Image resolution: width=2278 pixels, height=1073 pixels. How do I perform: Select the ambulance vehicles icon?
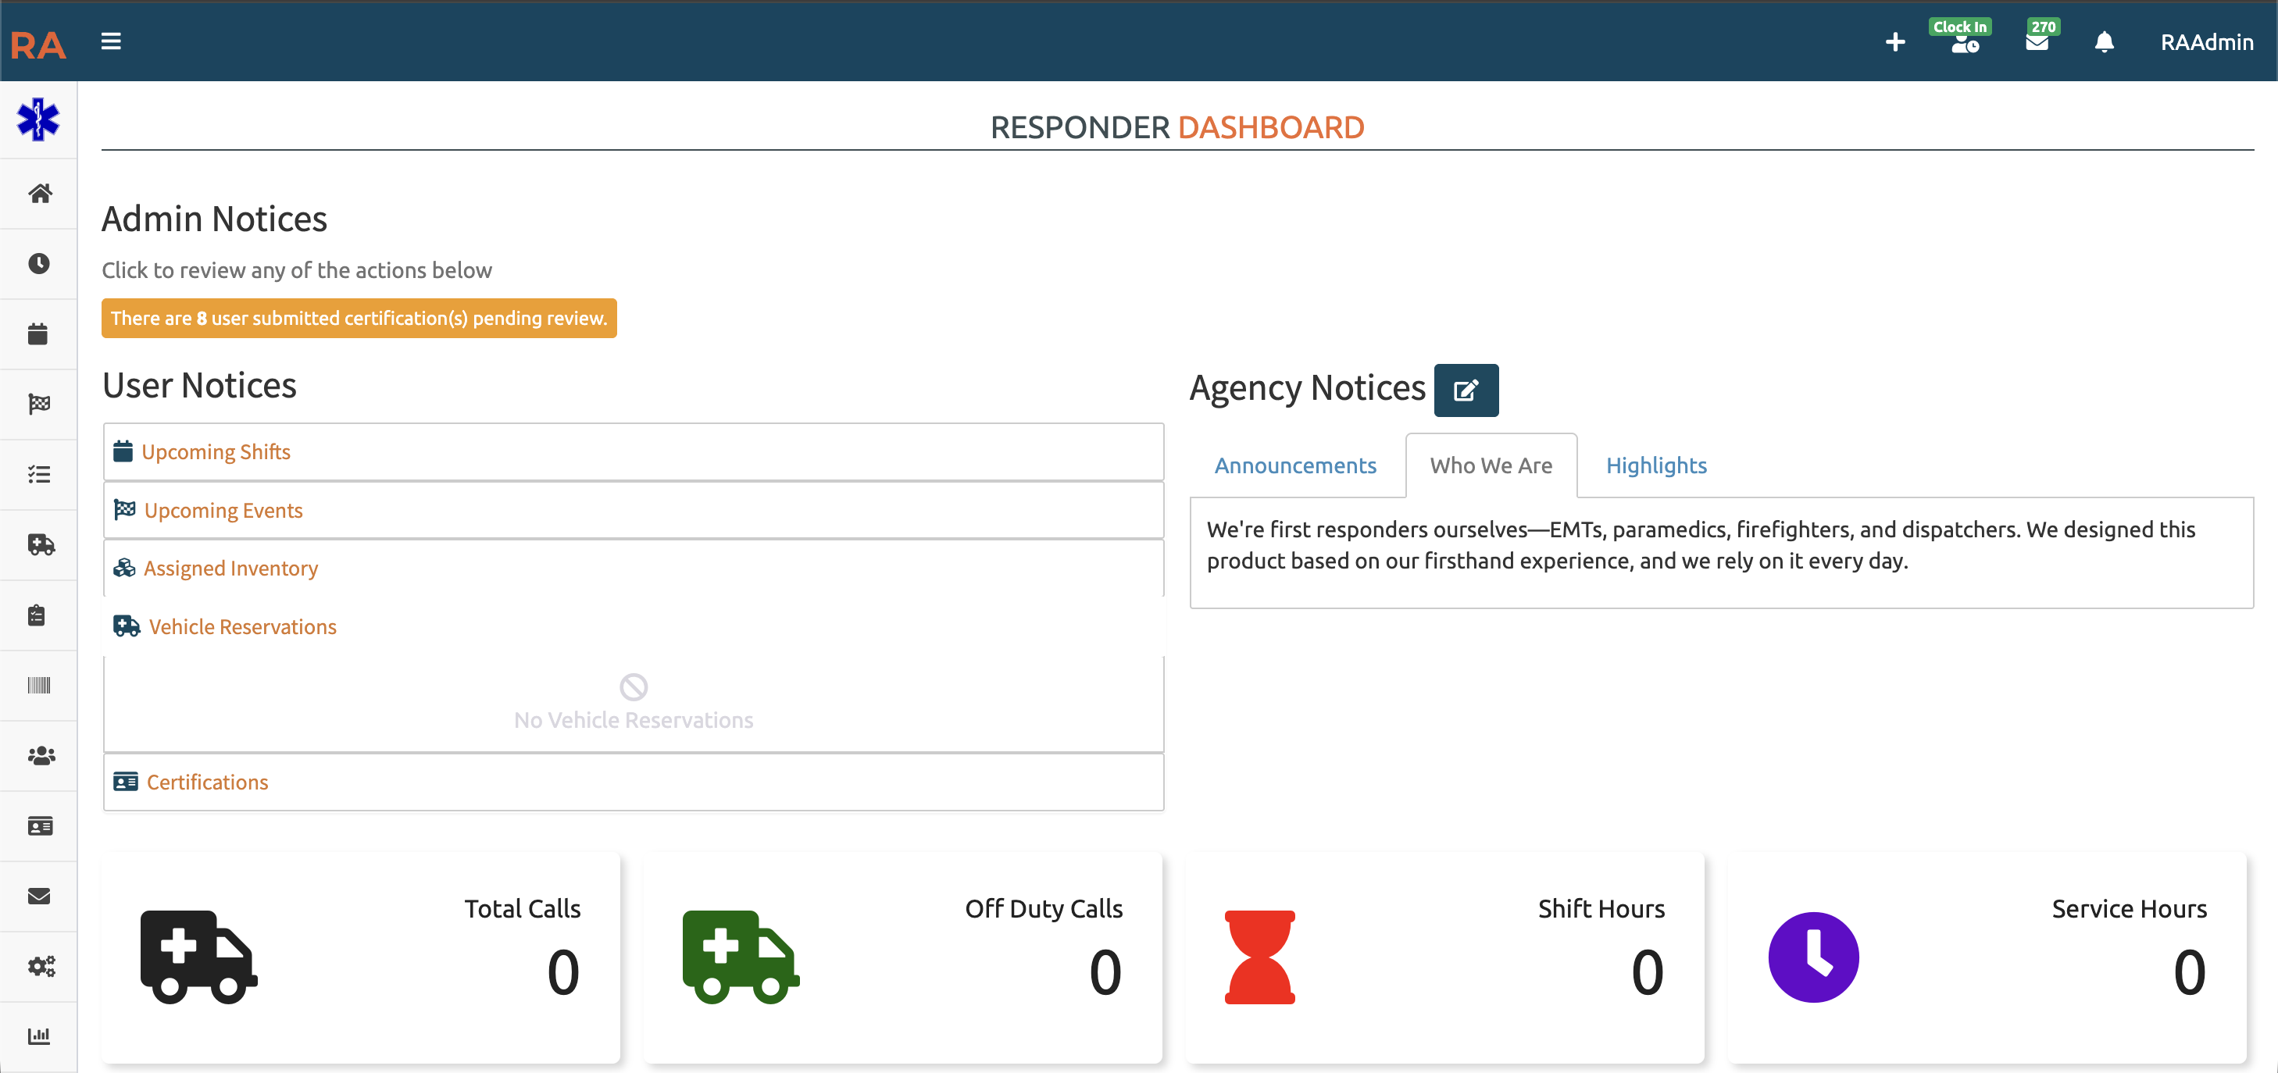pyautogui.click(x=39, y=544)
